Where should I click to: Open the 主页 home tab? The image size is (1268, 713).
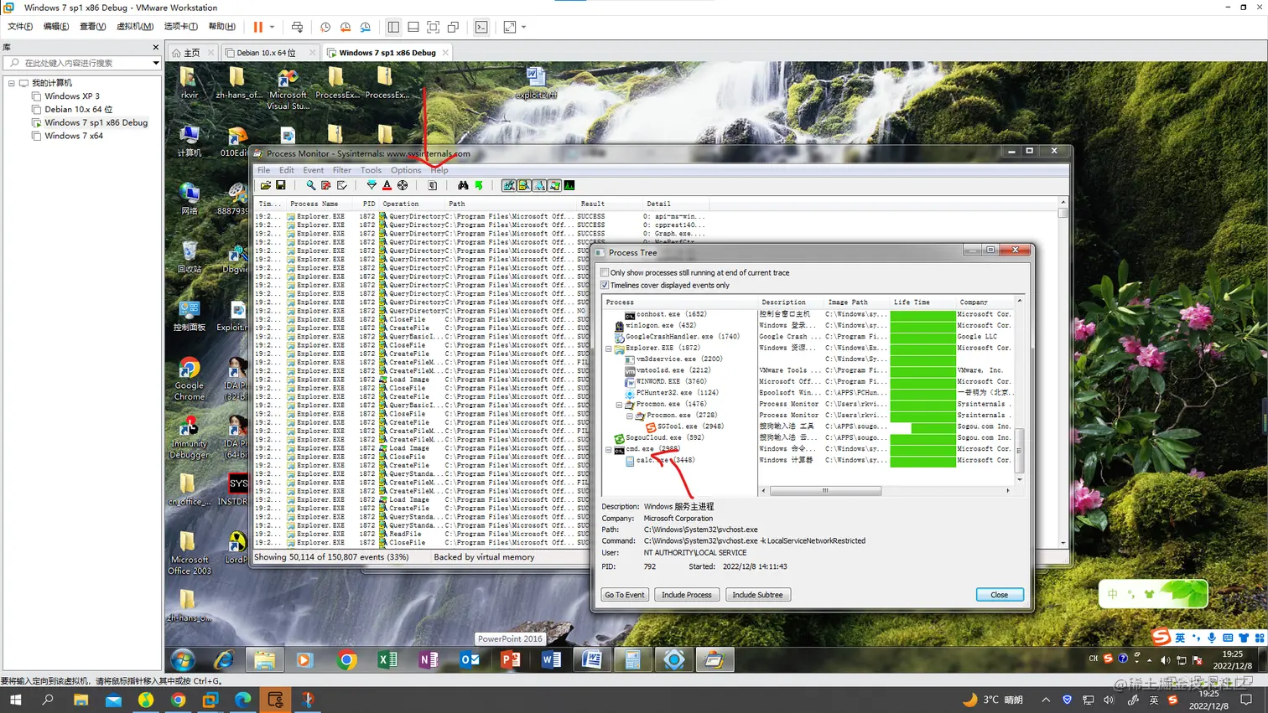[192, 52]
